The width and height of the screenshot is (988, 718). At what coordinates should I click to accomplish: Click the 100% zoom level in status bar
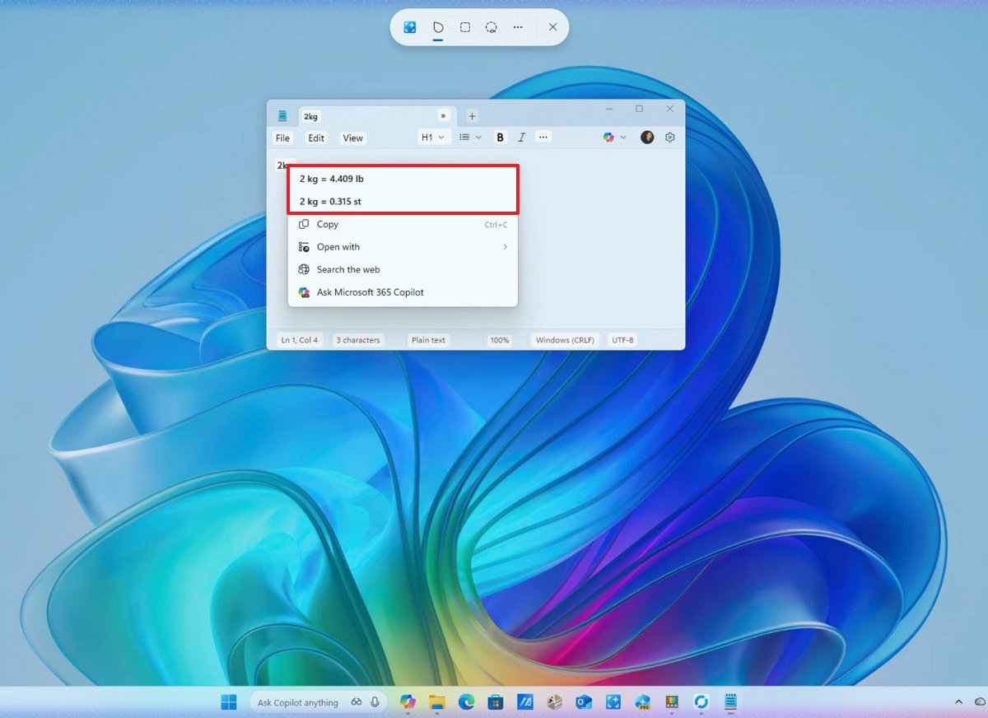(x=500, y=340)
